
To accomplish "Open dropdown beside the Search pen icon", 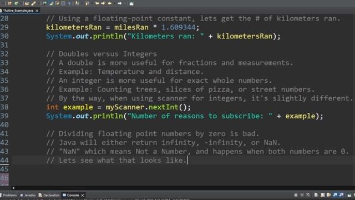I will (38, 3).
